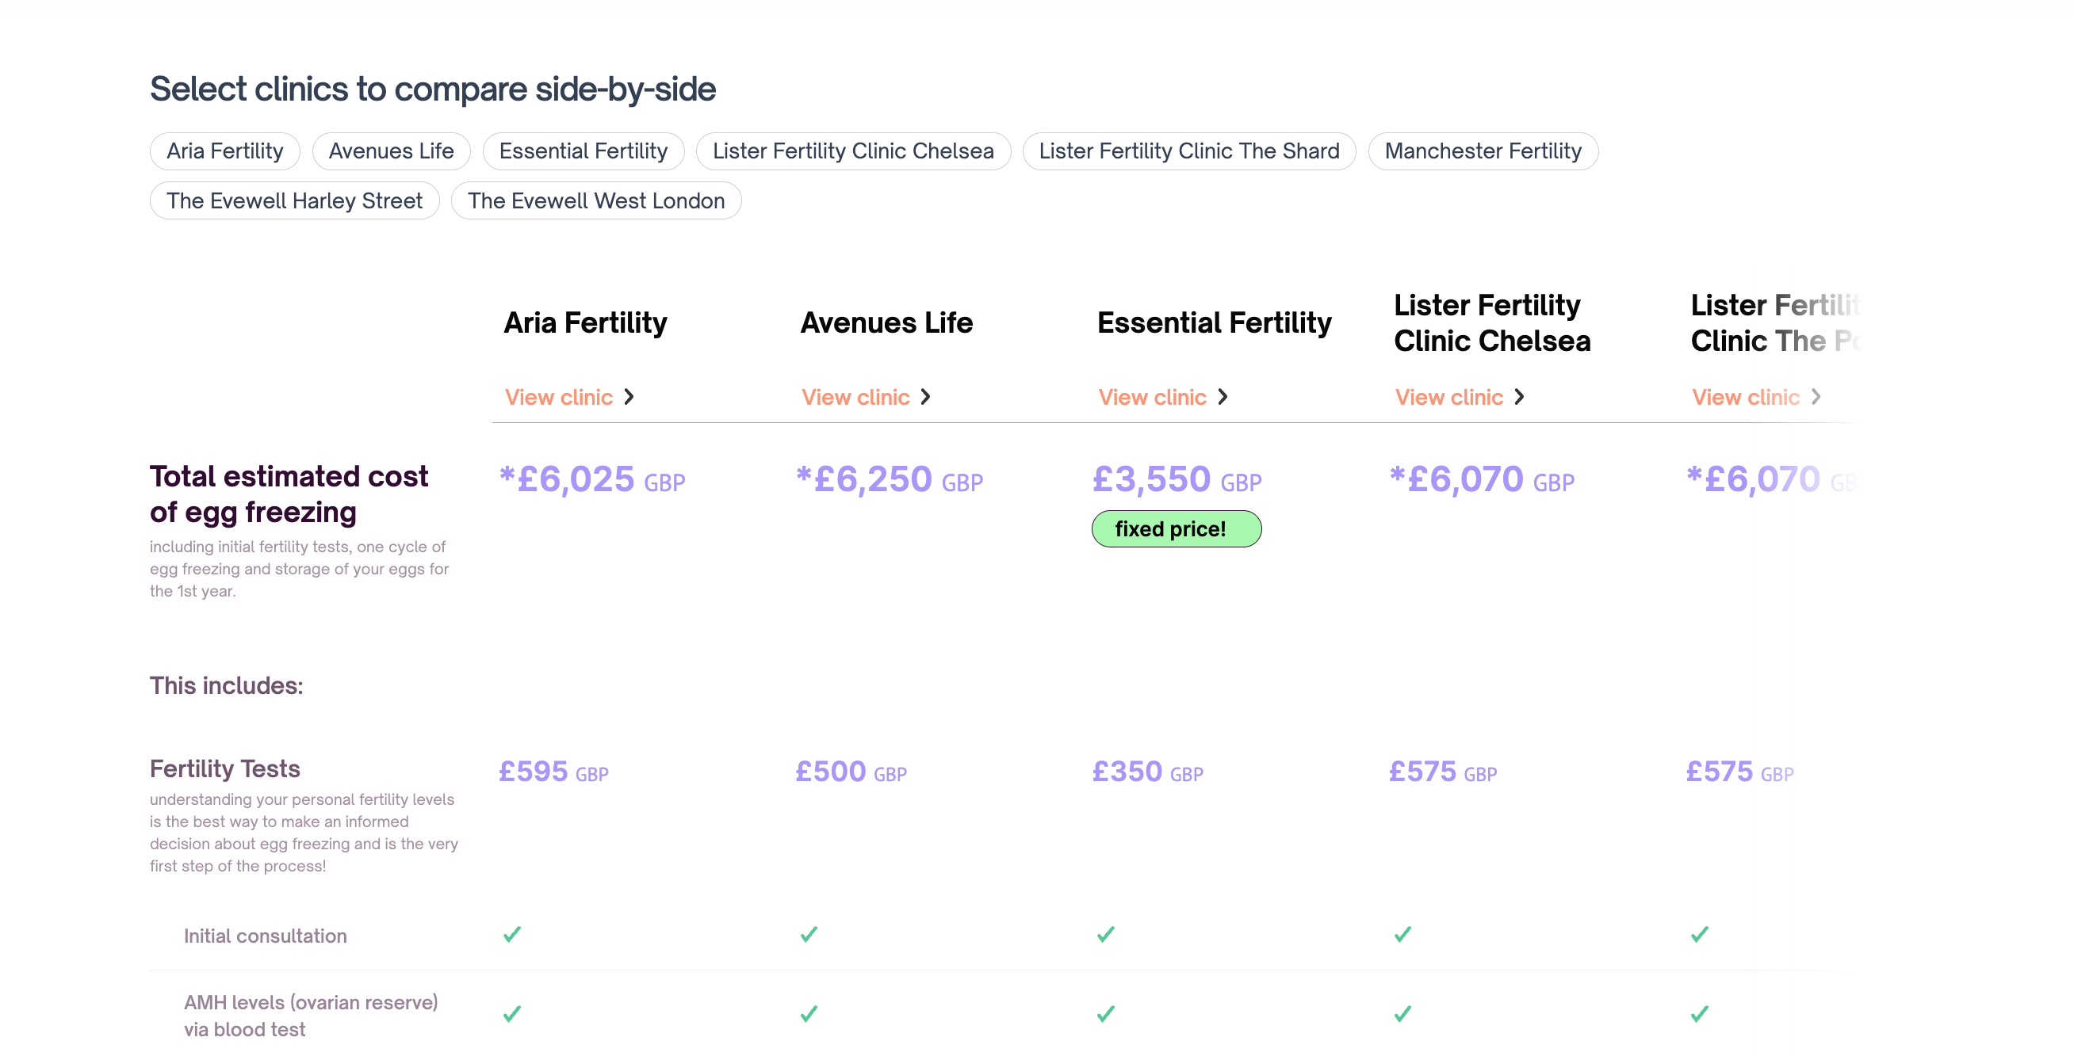Image resolution: width=2074 pixels, height=1060 pixels.
Task: Select the Avenues Life clinic chip
Action: 392,151
